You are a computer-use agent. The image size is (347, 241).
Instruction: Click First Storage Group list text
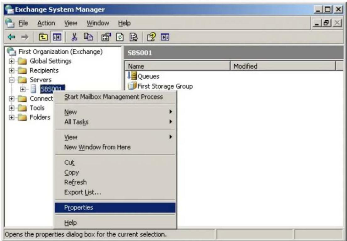(x=165, y=86)
